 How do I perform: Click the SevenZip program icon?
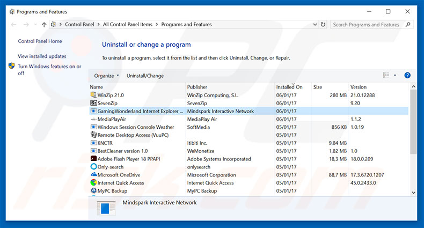(x=93, y=103)
